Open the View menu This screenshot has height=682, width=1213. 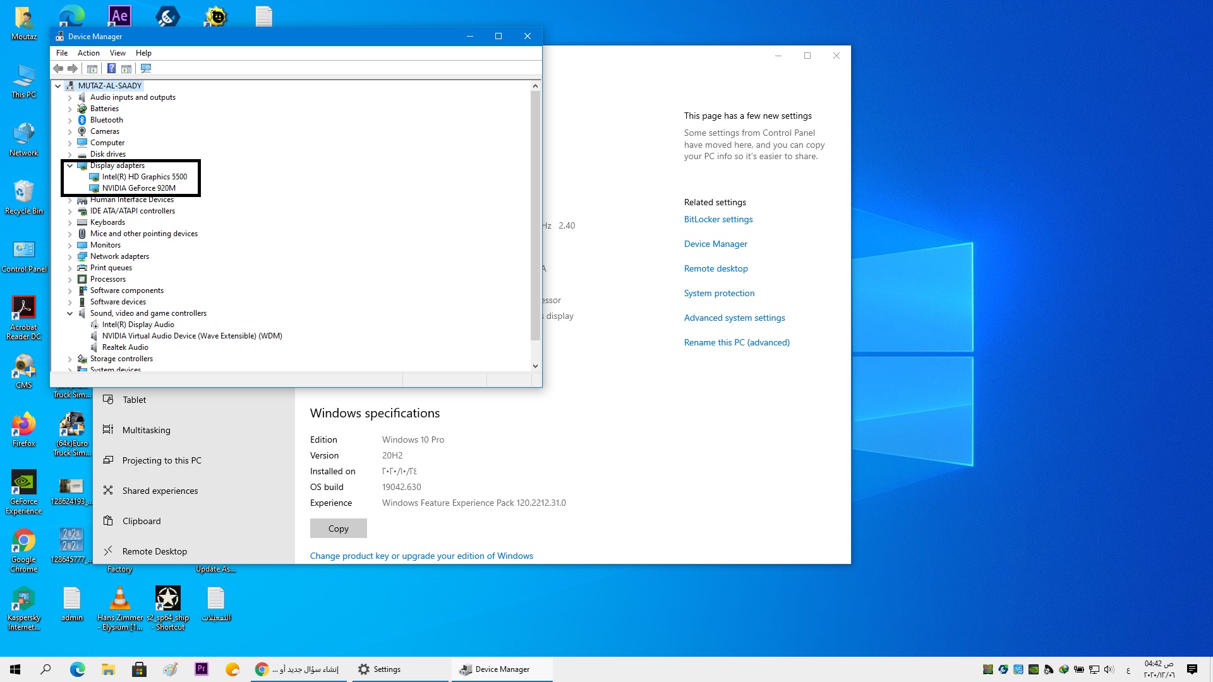coord(118,53)
